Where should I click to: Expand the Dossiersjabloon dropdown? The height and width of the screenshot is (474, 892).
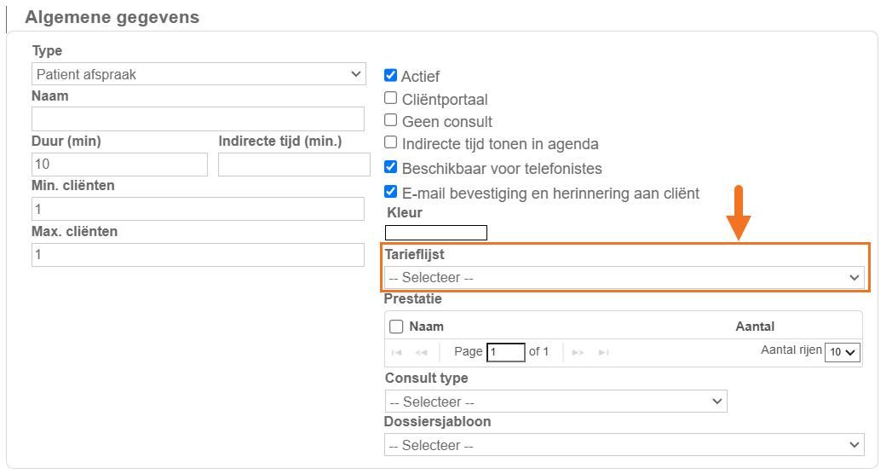(x=624, y=445)
